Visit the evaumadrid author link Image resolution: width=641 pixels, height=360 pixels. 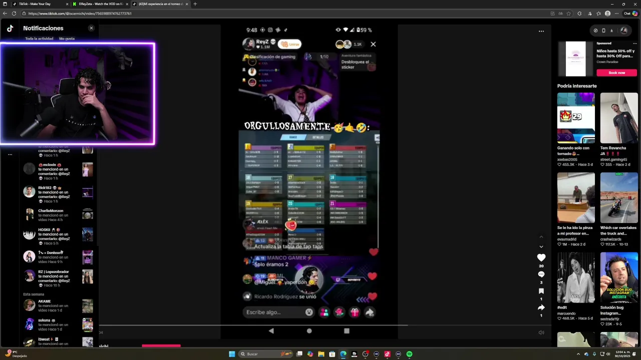click(567, 239)
